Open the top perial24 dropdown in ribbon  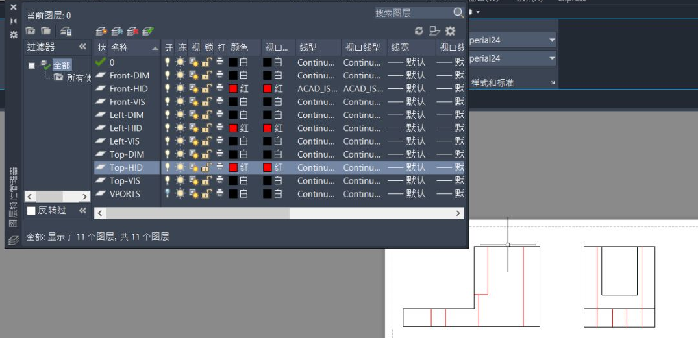coord(552,40)
